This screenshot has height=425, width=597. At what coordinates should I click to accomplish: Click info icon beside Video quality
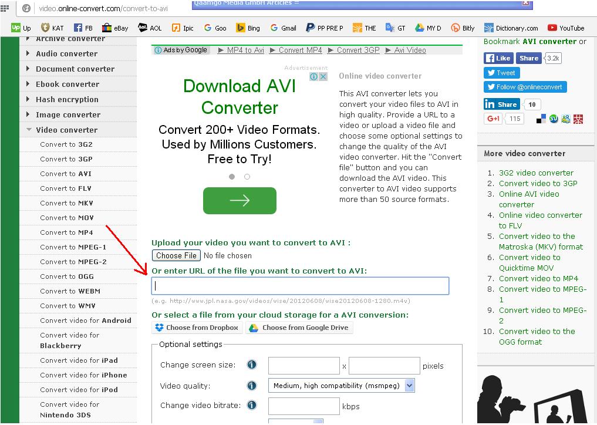coord(252,386)
